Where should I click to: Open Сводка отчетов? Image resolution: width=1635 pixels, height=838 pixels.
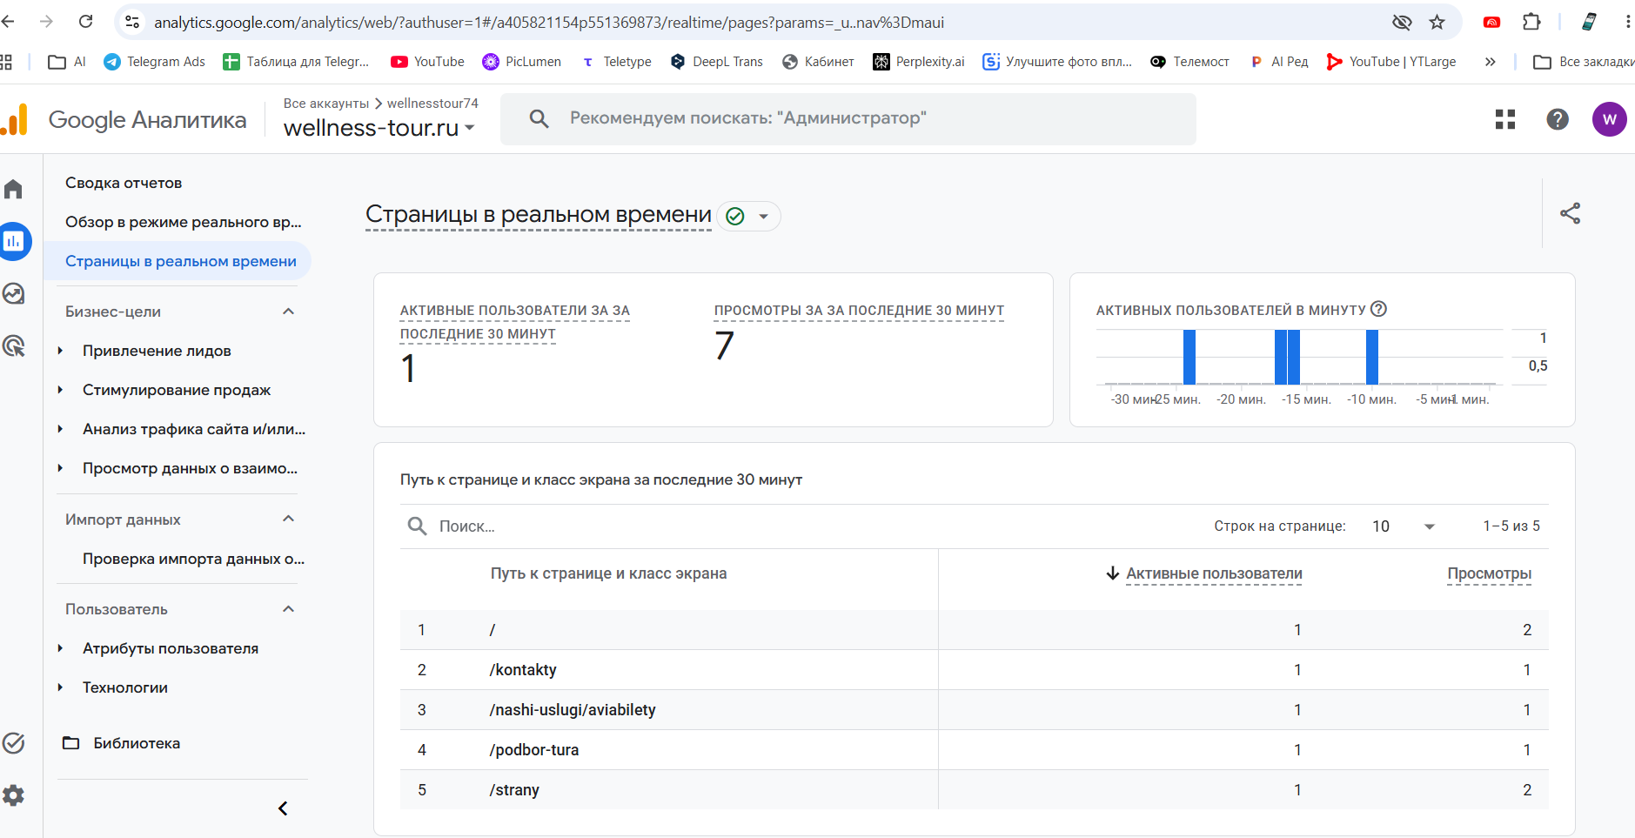(x=124, y=183)
